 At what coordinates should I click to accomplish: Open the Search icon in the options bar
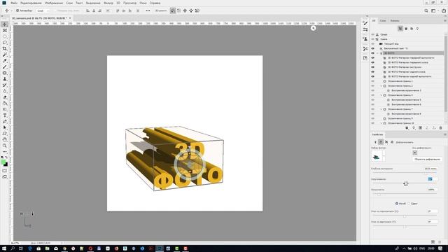coord(426,10)
